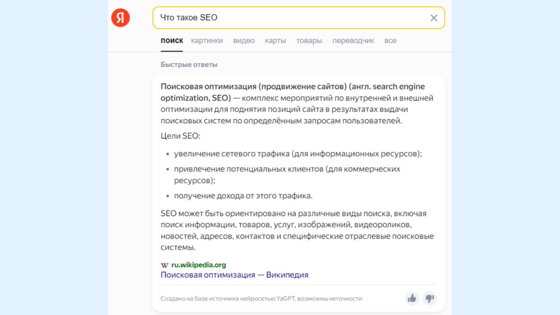This screenshot has height=315, width=560.
Task: Open the Yandex logo home icon
Action: (x=120, y=17)
